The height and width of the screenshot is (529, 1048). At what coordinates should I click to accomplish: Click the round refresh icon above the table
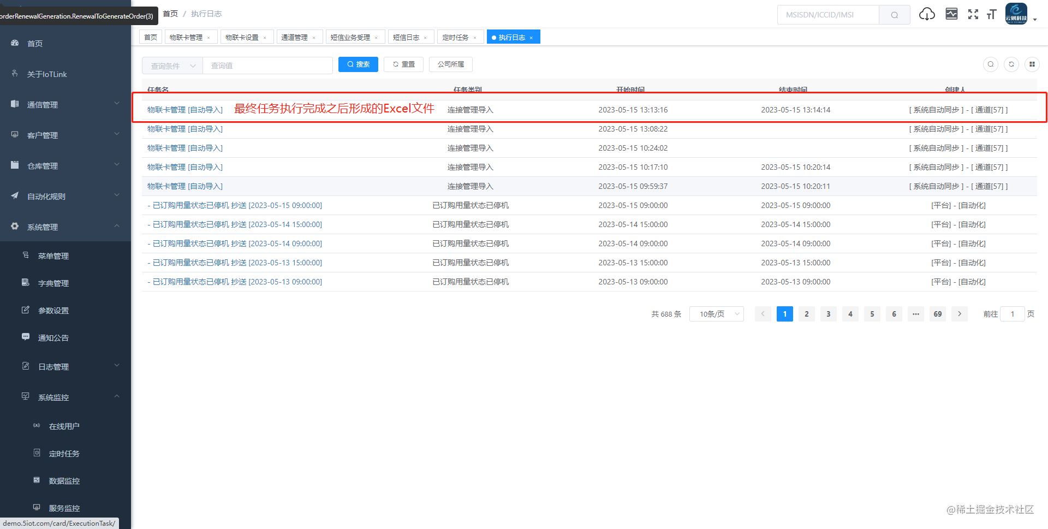[1011, 64]
